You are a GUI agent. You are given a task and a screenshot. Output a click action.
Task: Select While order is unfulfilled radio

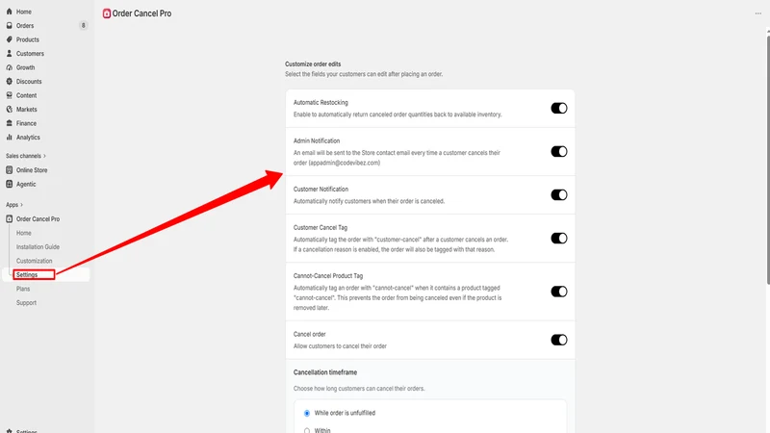tap(307, 414)
